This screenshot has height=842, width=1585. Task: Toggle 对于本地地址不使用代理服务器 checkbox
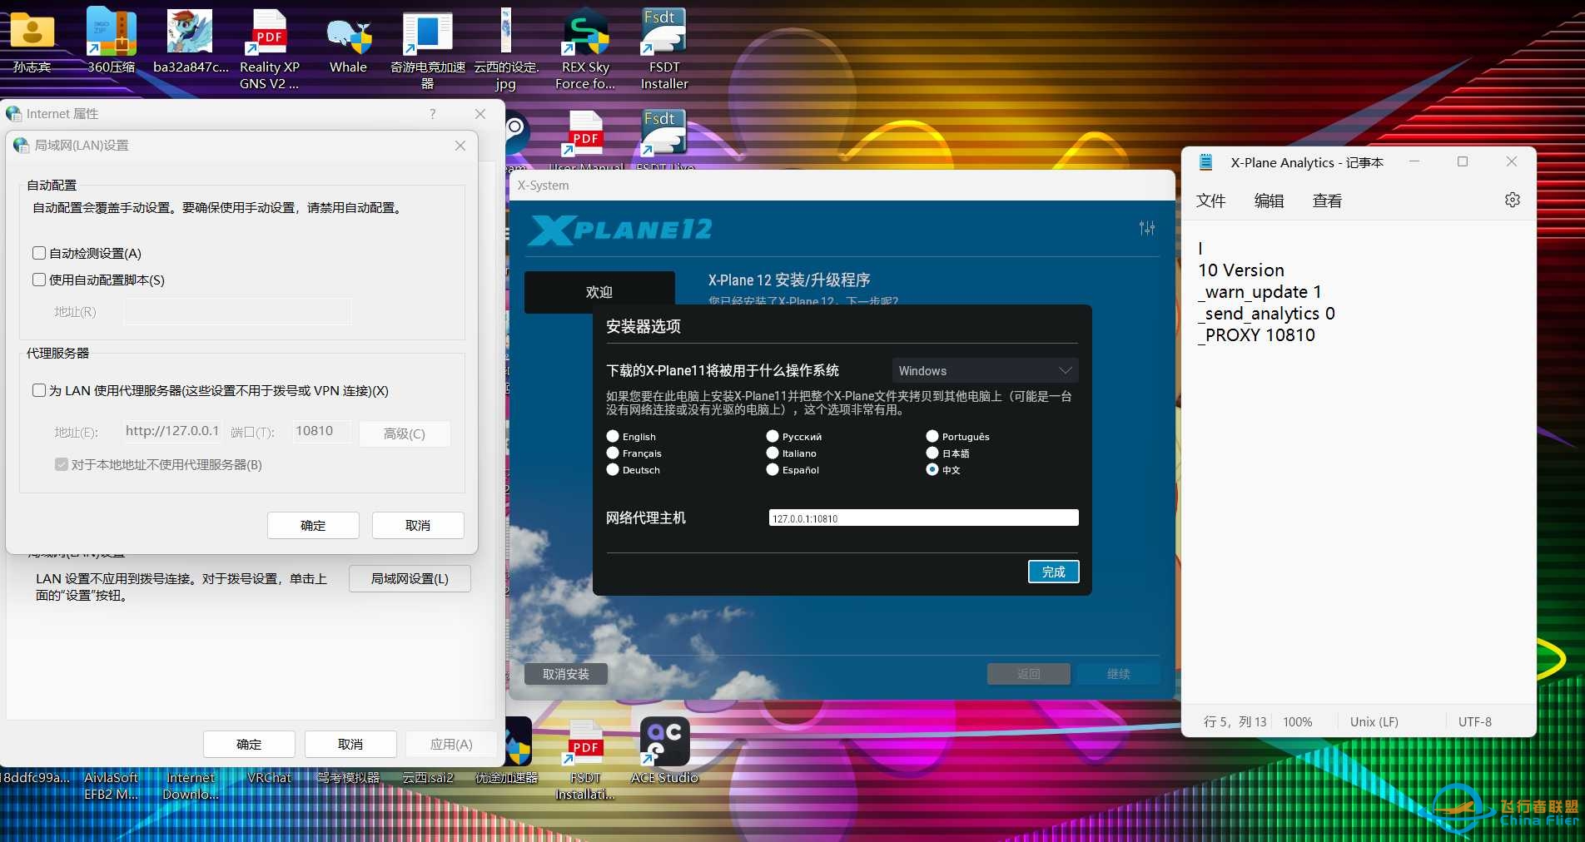pyautogui.click(x=62, y=464)
